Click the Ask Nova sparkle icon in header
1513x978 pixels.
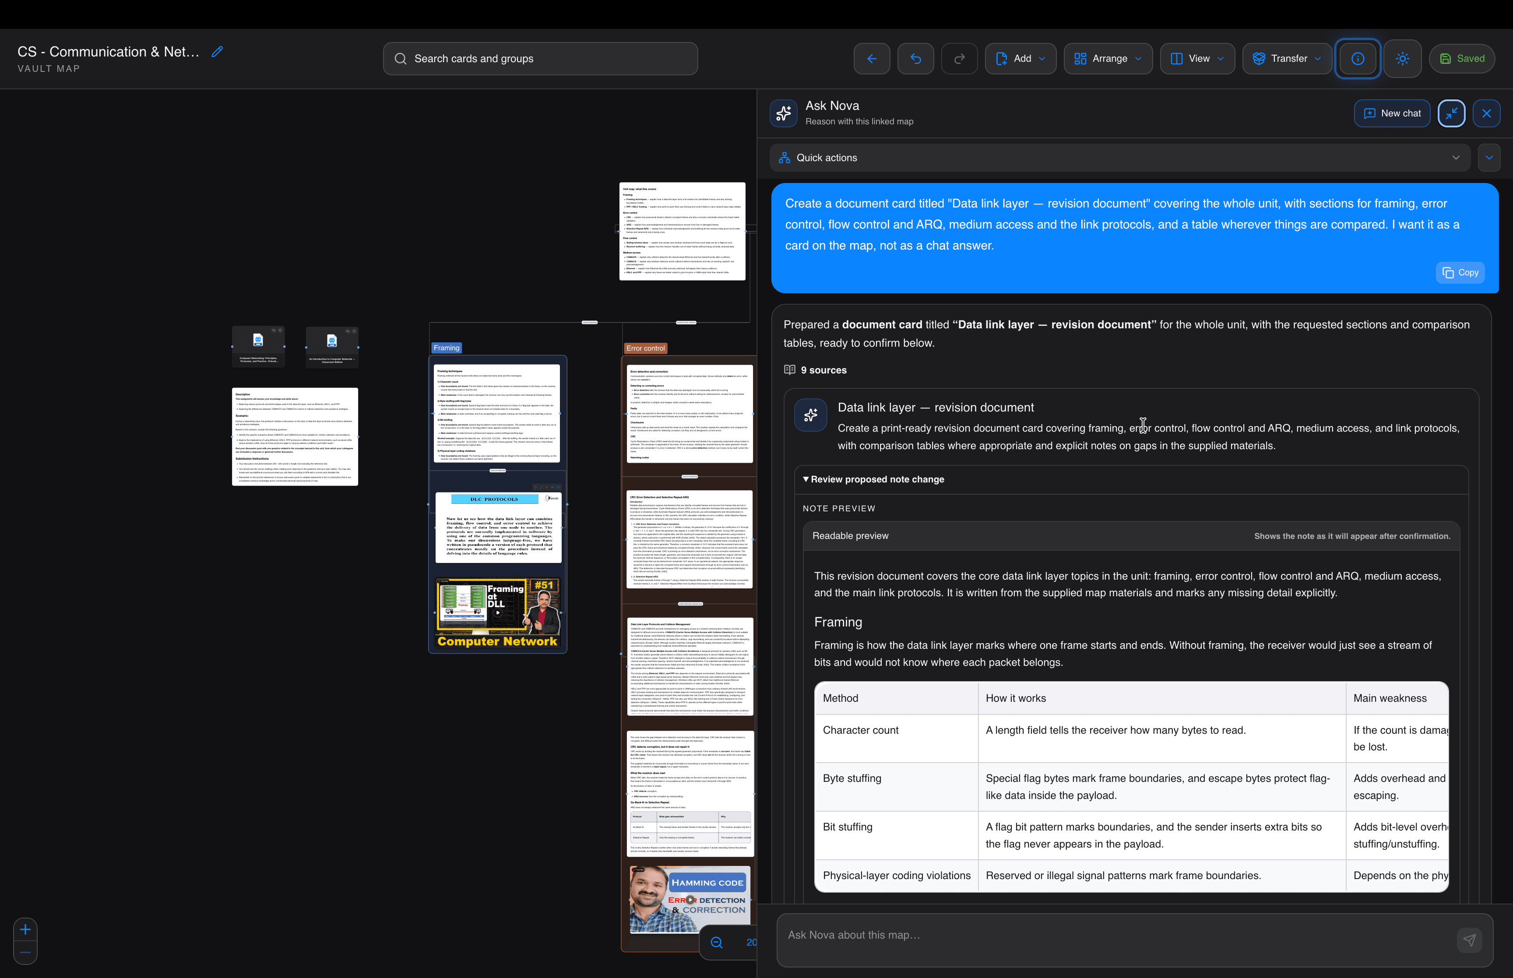(784, 113)
